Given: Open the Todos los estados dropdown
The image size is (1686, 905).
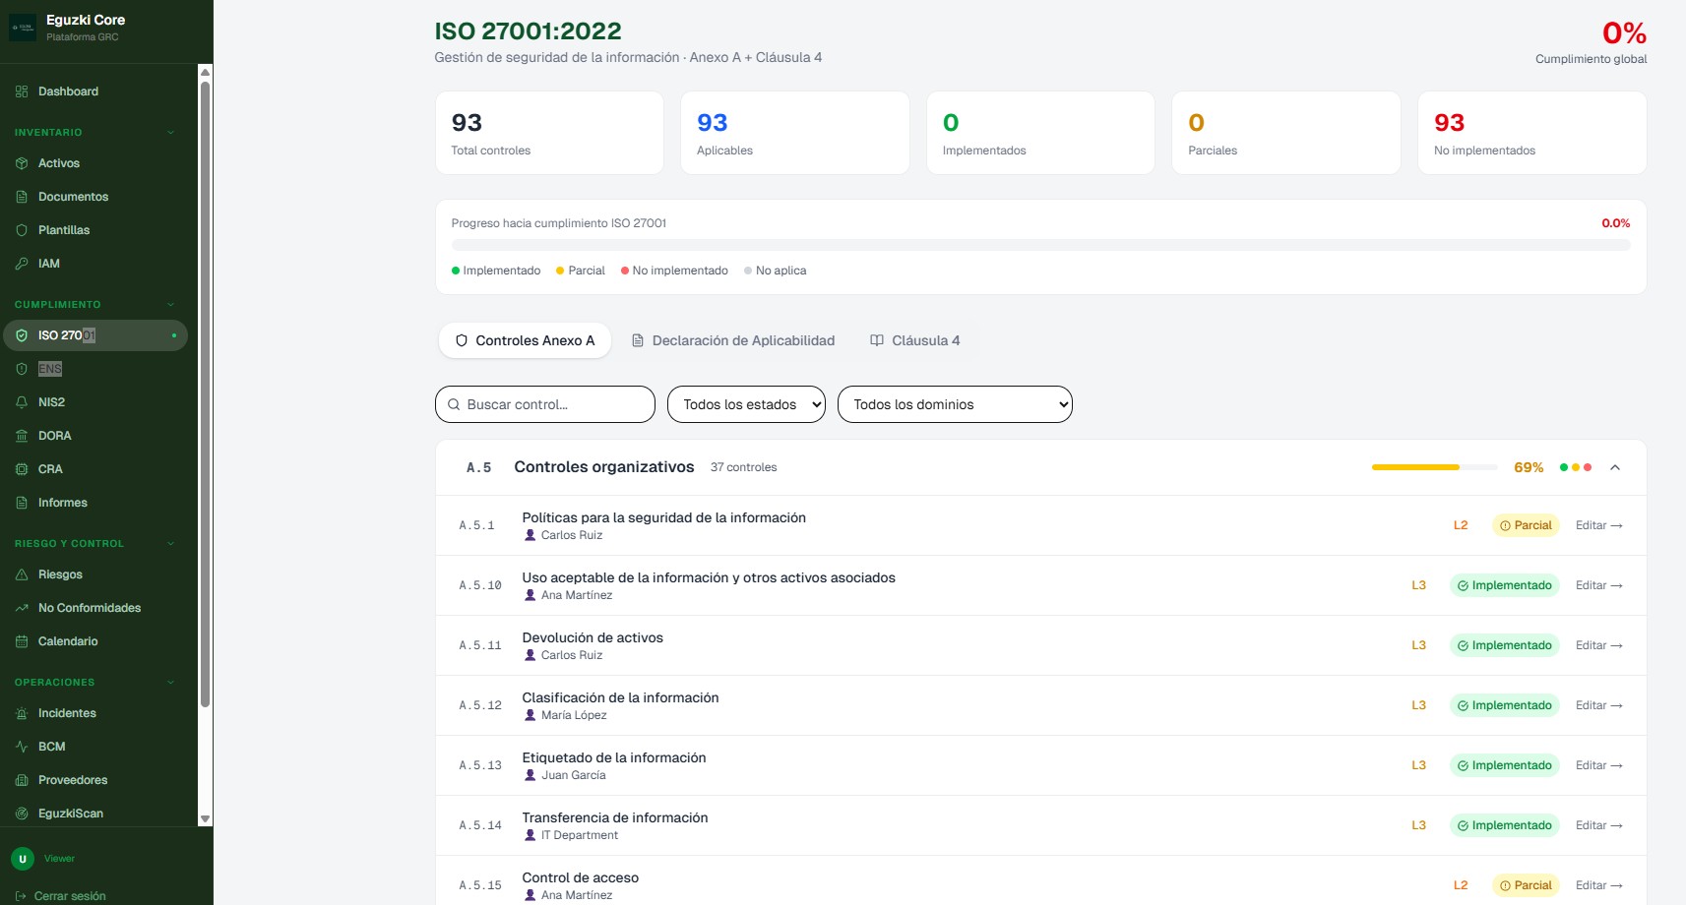Looking at the screenshot, I should click(x=745, y=404).
